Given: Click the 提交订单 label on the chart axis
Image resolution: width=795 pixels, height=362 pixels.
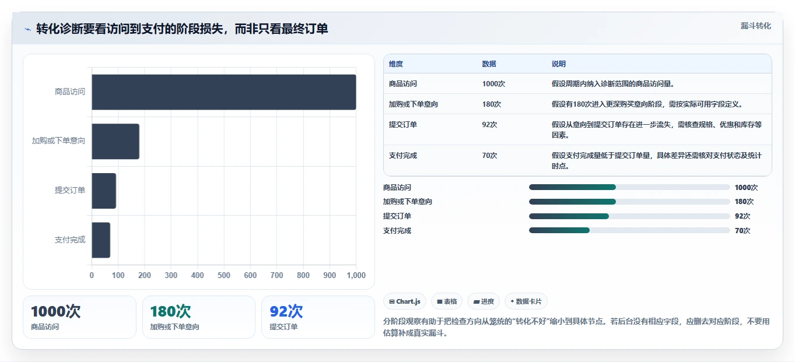Looking at the screenshot, I should 70,190.
